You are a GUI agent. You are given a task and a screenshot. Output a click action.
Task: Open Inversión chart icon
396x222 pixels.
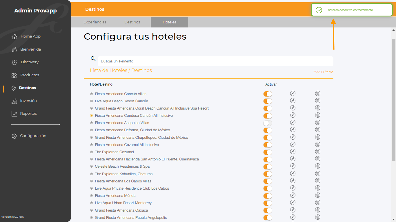coord(14,101)
